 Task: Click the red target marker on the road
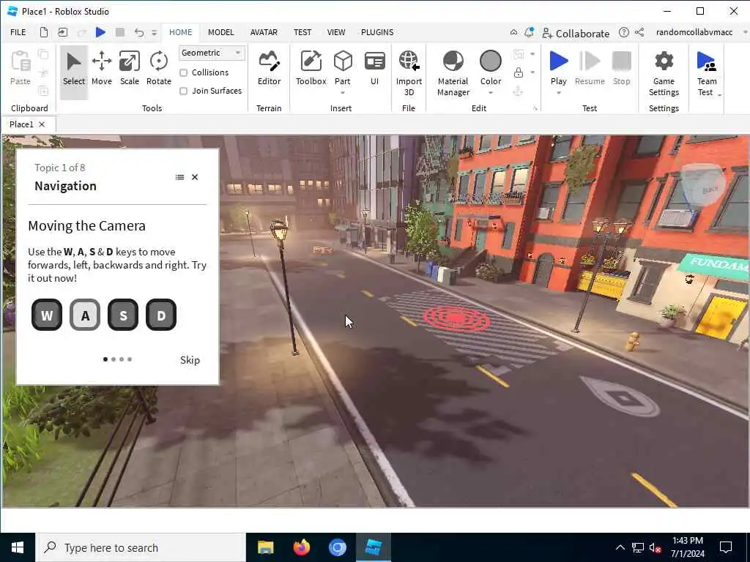click(x=457, y=318)
